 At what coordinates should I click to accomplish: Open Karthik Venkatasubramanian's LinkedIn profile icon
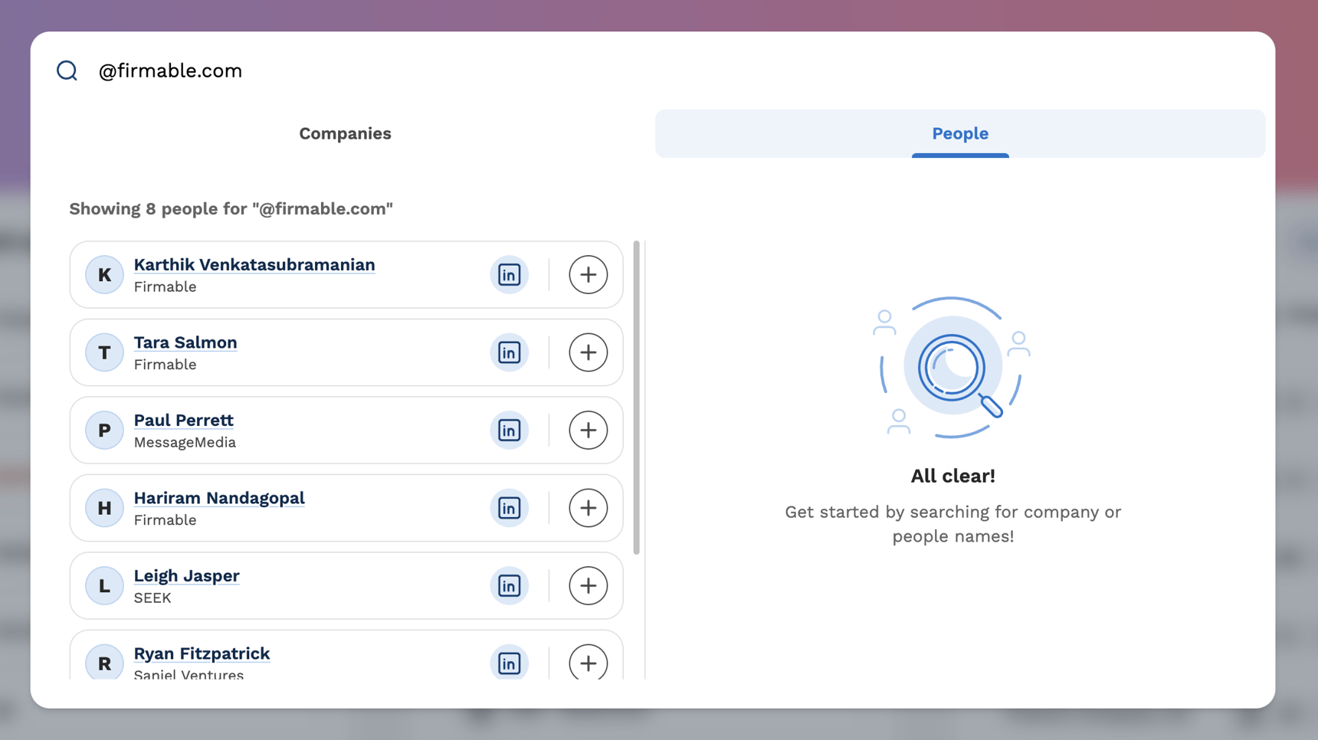509,275
